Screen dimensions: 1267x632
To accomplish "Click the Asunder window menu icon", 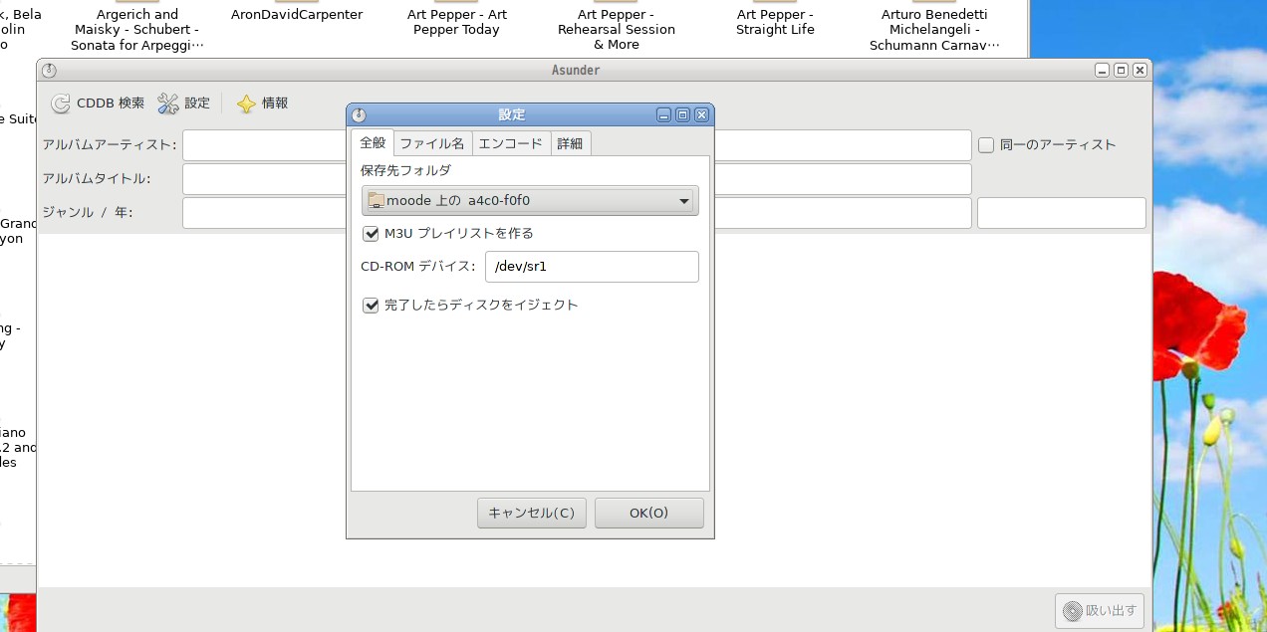I will tap(49, 71).
